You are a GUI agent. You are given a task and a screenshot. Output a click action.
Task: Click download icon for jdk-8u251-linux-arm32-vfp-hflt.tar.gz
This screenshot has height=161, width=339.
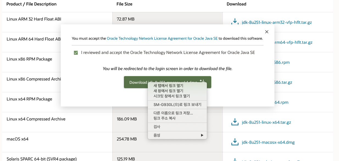pyautogui.click(x=235, y=22)
